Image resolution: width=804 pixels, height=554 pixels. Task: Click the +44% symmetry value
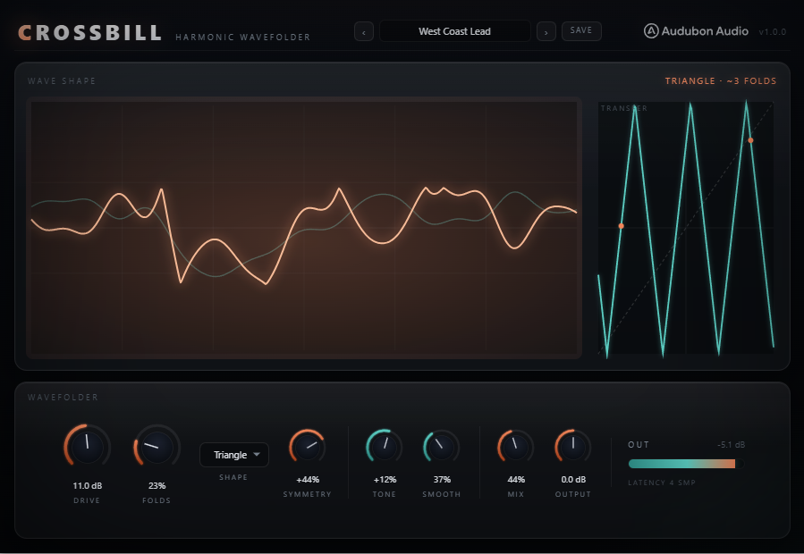pos(308,480)
